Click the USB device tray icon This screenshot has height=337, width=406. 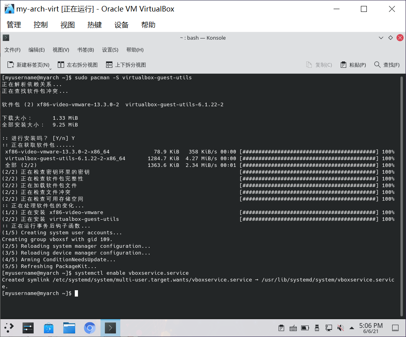point(317,328)
